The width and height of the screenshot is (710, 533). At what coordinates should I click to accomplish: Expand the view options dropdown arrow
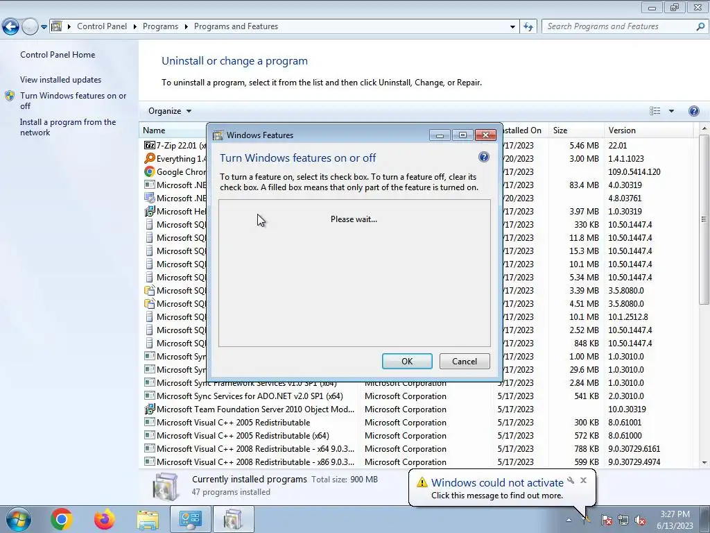[x=671, y=111]
